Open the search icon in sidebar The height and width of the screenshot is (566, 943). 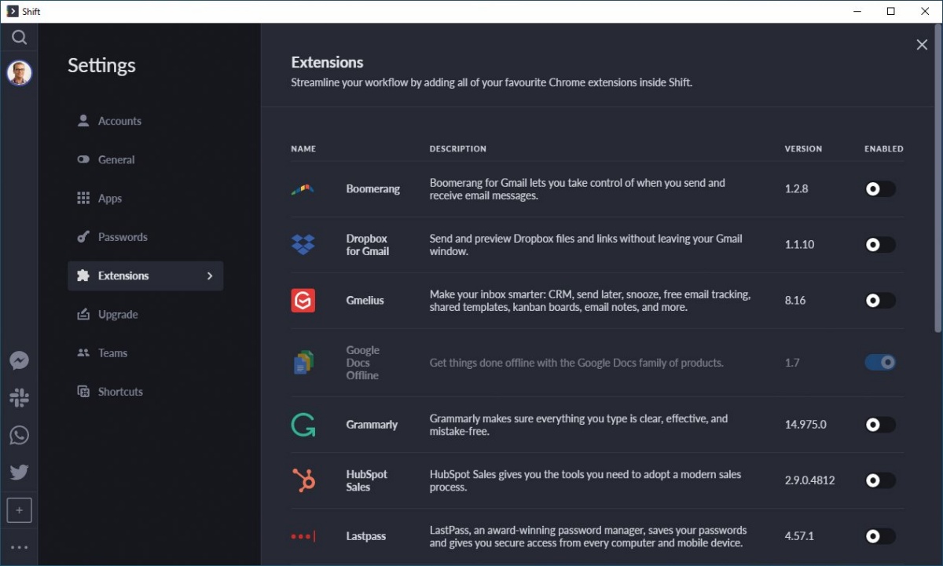19,38
